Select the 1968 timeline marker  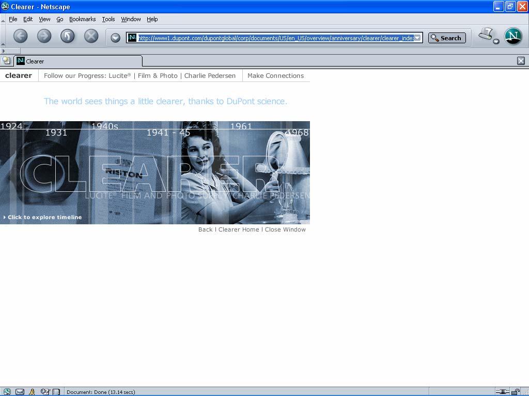pyautogui.click(x=297, y=133)
